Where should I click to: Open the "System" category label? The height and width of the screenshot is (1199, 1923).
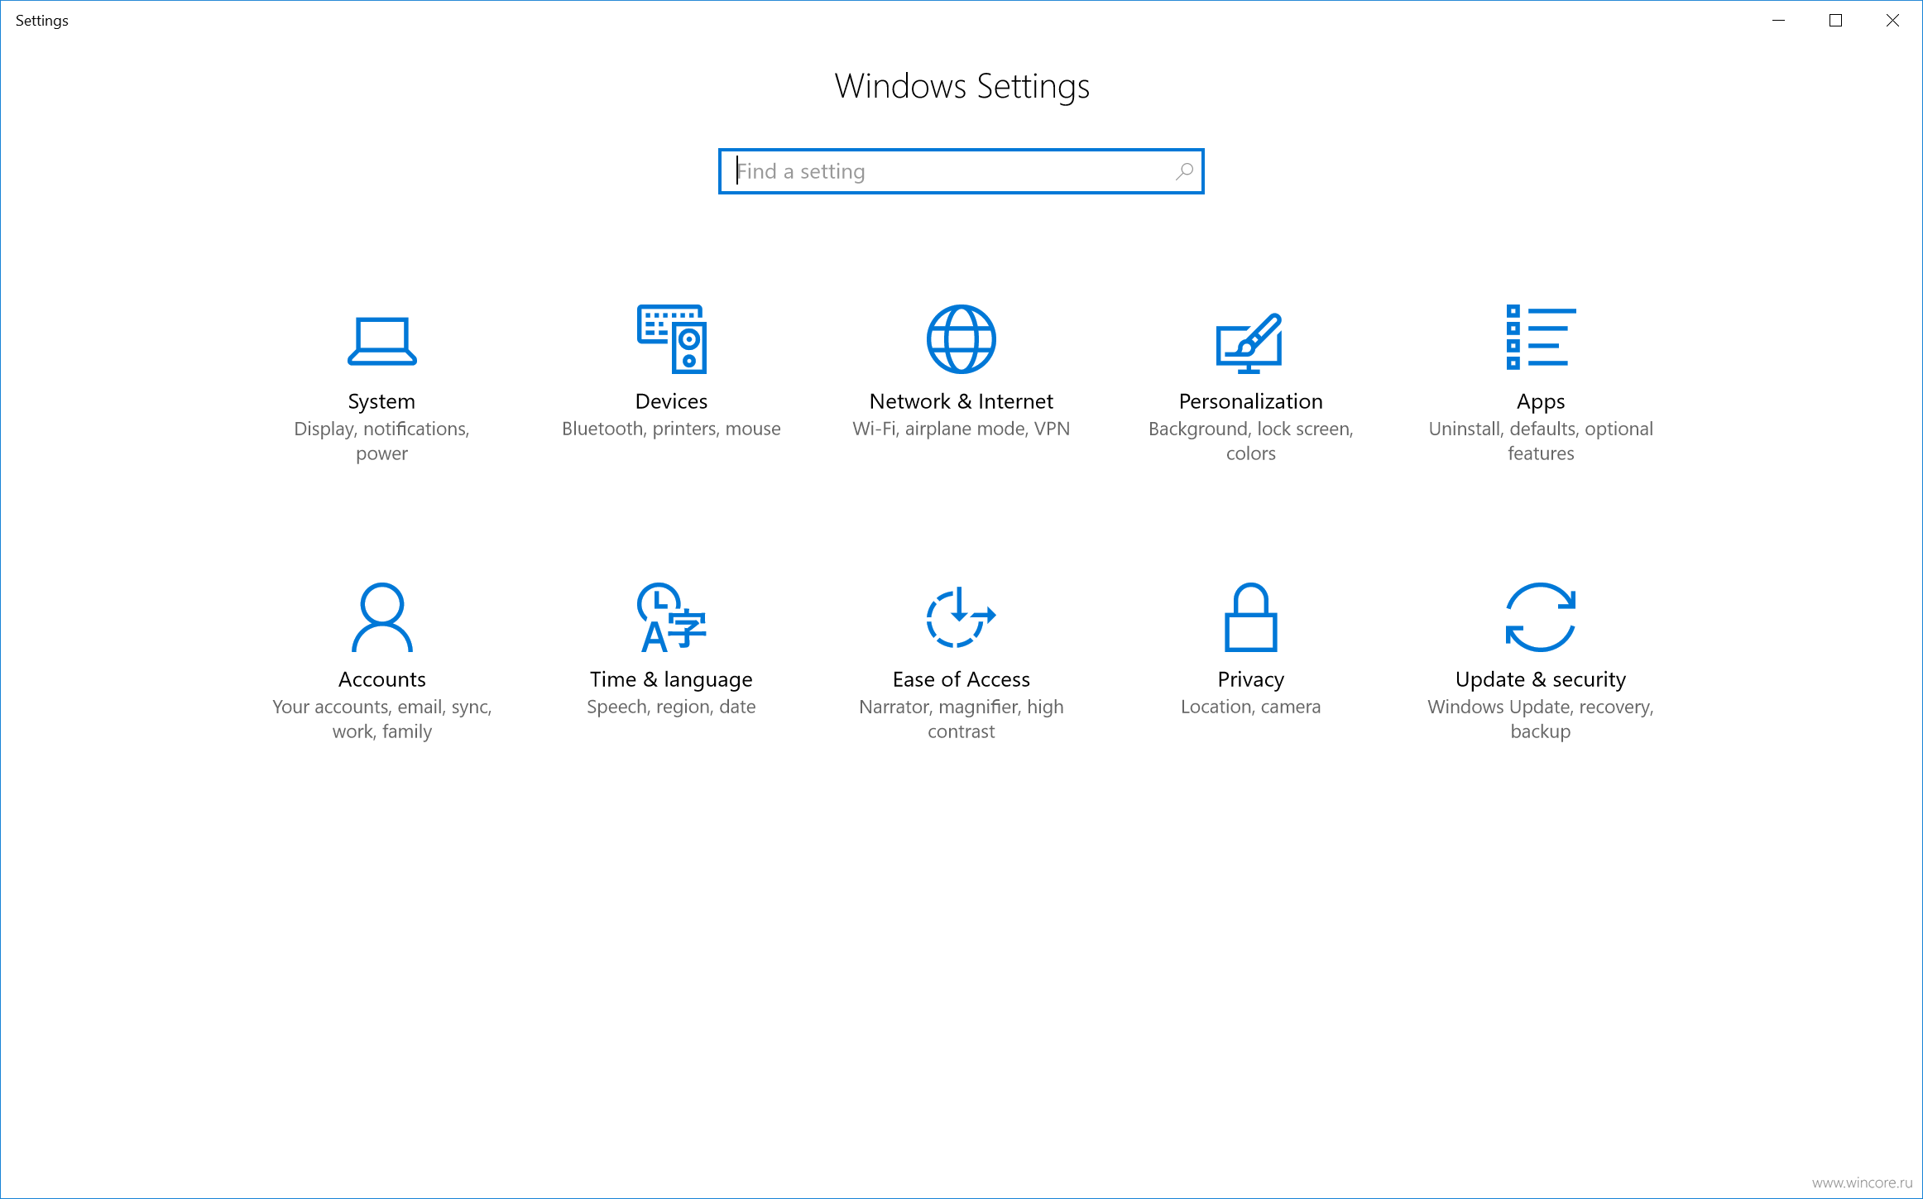point(381,401)
